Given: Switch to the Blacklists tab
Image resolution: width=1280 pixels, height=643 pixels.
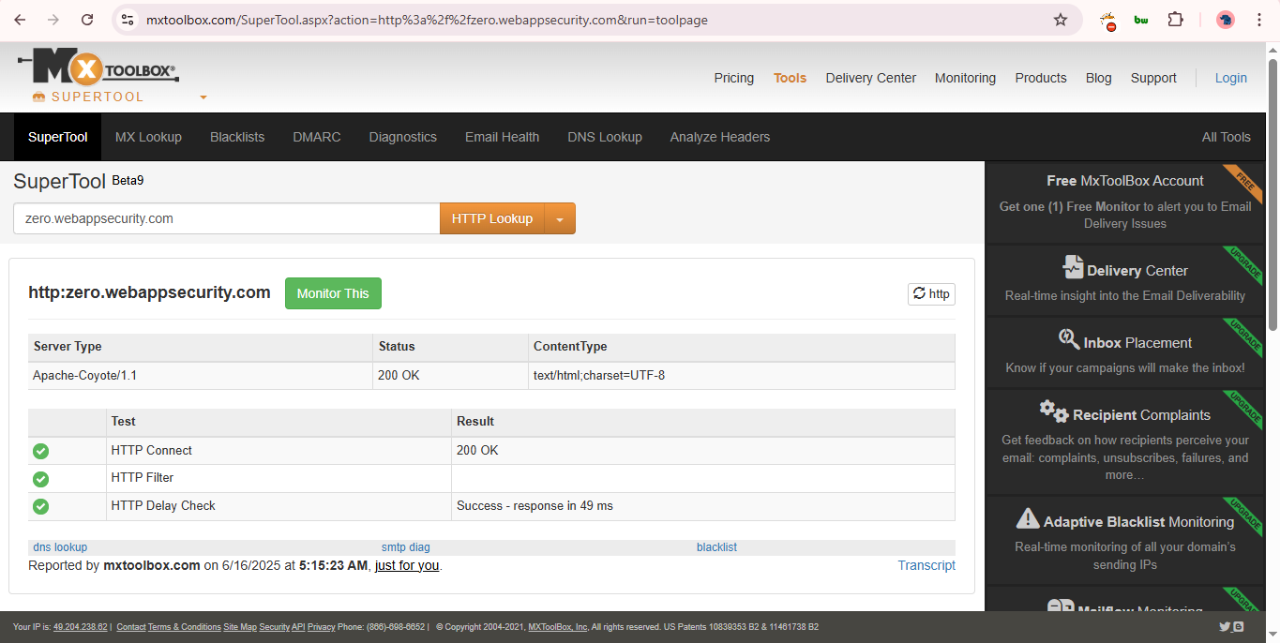Looking at the screenshot, I should tap(237, 137).
